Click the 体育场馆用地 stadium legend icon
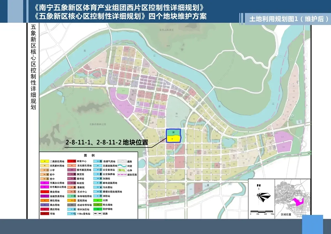 tap(74, 196)
